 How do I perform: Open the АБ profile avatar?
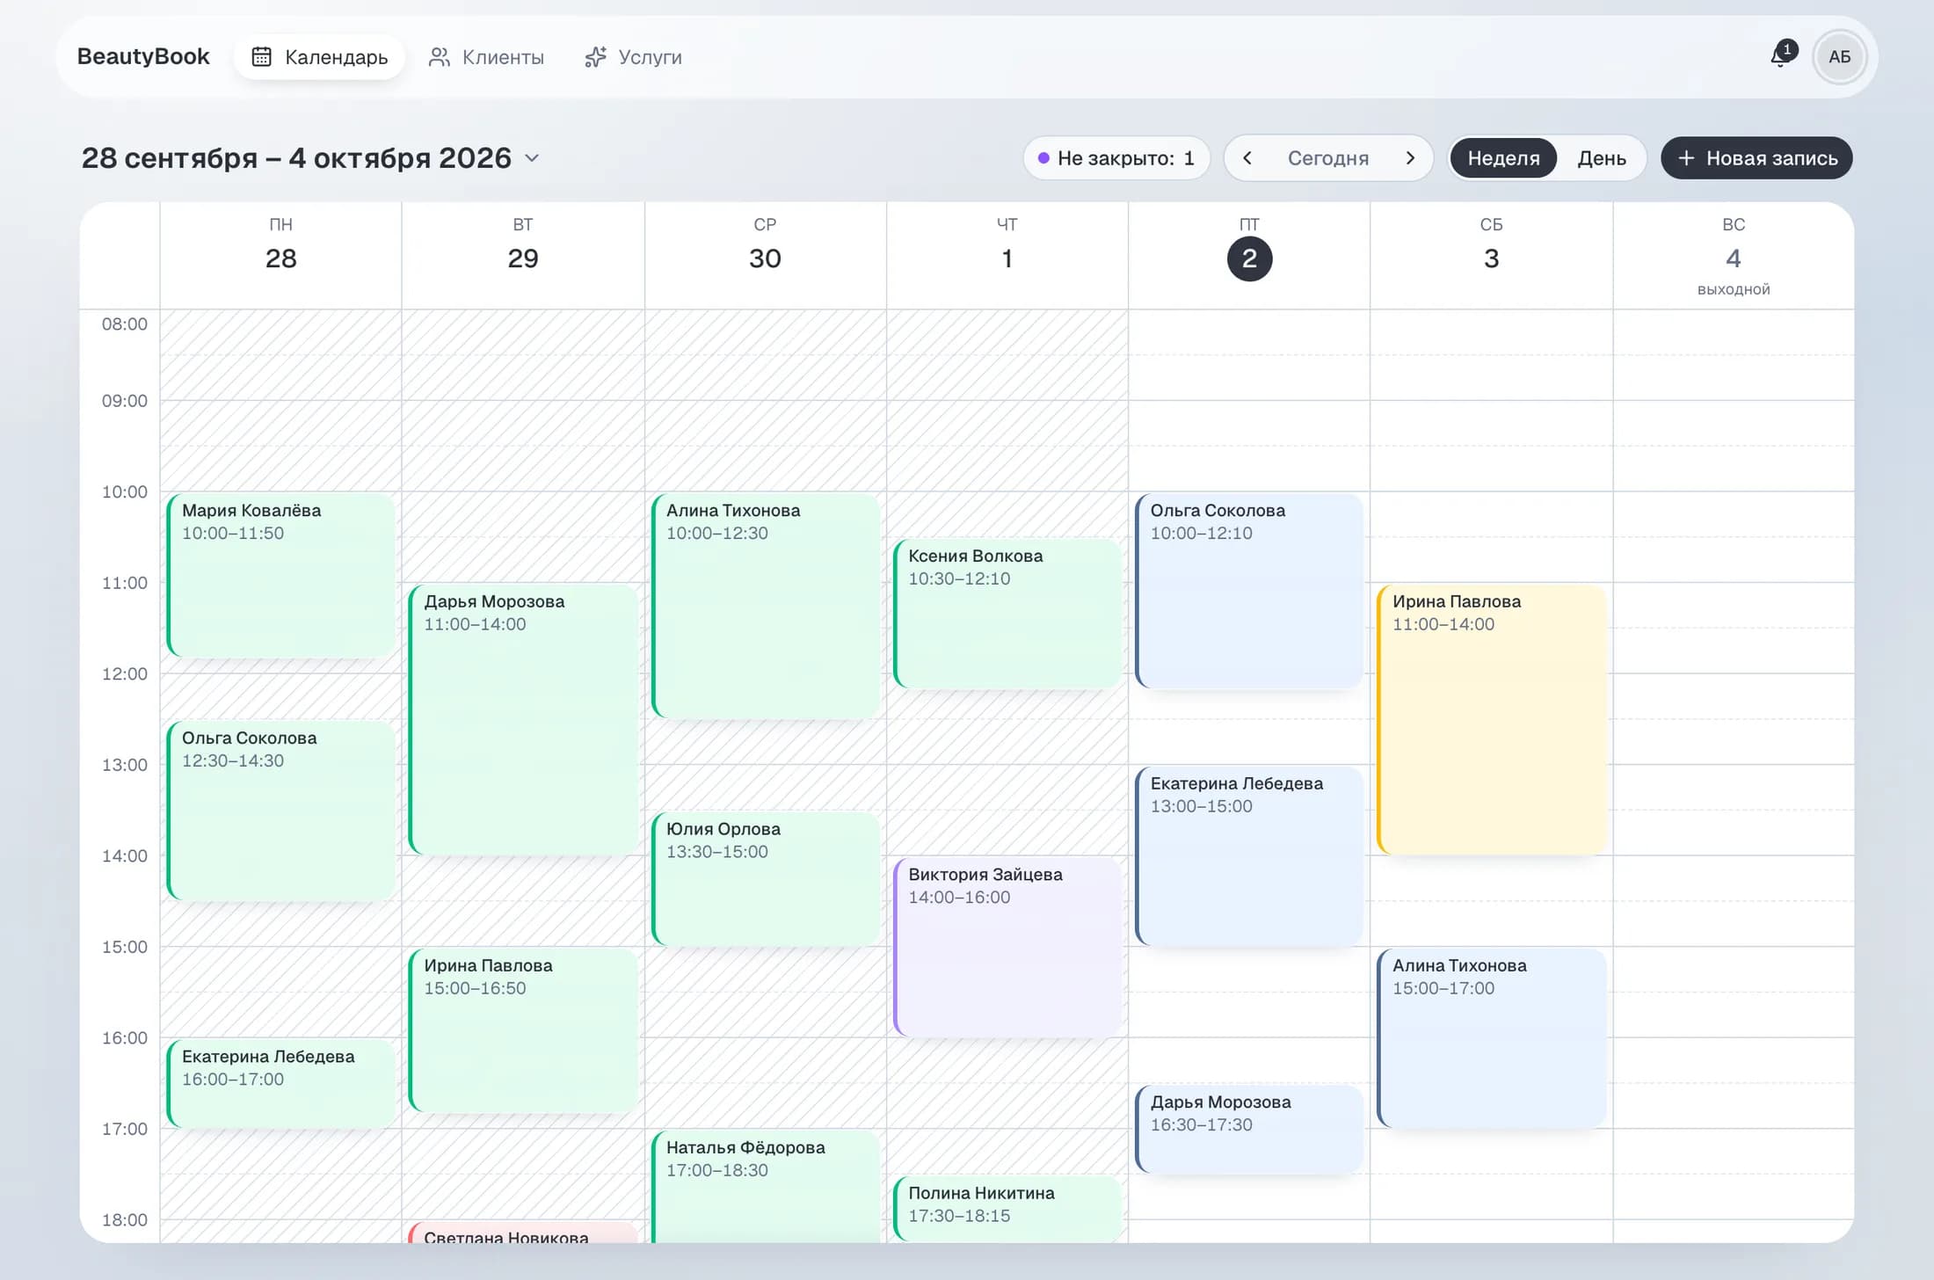coord(1839,56)
